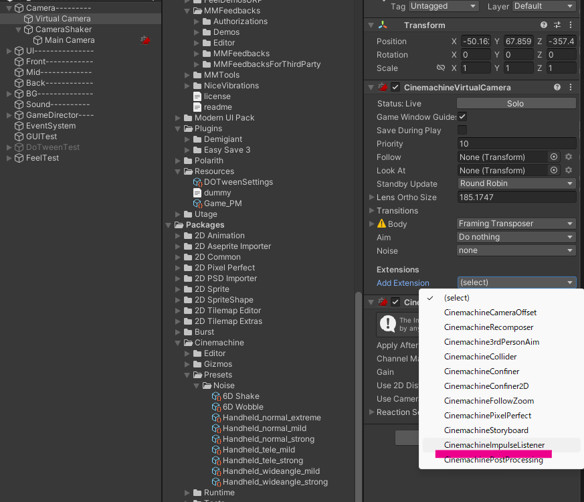
Task: Collapse the Noise presets folder
Action: click(197, 385)
